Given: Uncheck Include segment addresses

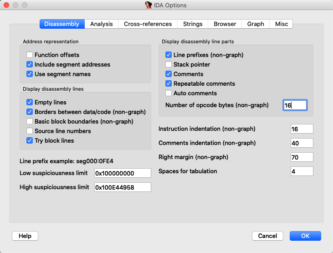Looking at the screenshot, I should (30, 64).
